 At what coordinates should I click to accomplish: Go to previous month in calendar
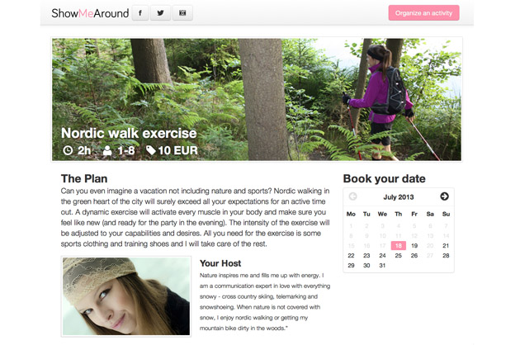(353, 196)
